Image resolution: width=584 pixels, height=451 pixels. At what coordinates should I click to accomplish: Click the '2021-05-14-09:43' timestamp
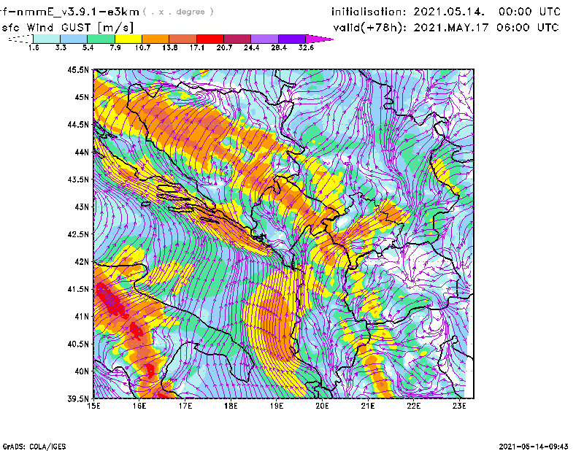(534, 446)
